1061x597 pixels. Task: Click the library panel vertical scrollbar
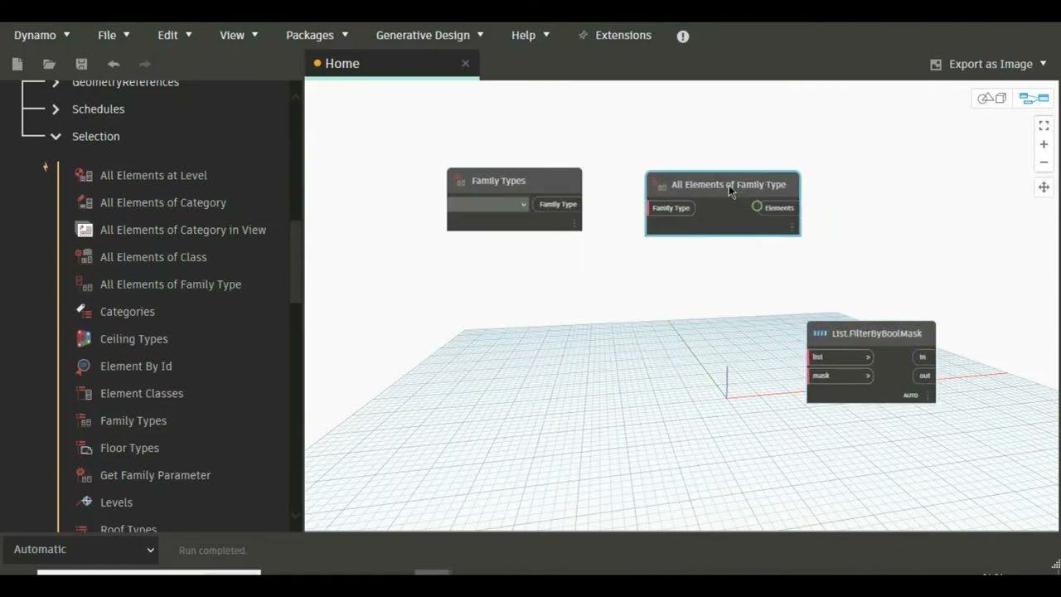[x=296, y=261]
